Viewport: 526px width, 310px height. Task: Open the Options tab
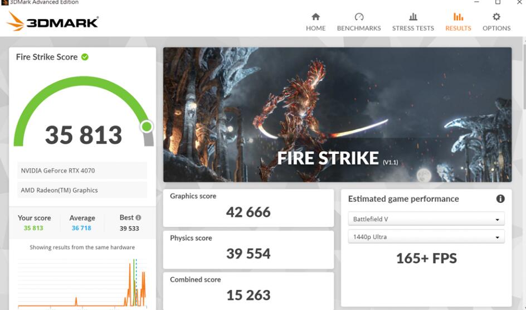point(496,22)
